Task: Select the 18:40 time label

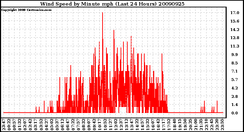Action: coord(174,125)
